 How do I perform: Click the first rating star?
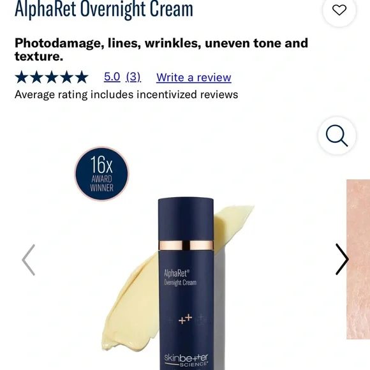[22, 77]
